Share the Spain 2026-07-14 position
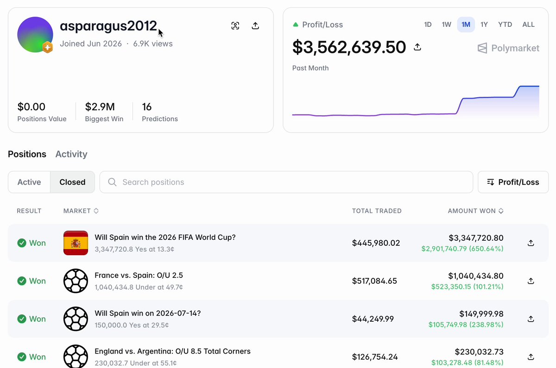The height and width of the screenshot is (368, 556). pos(531,319)
